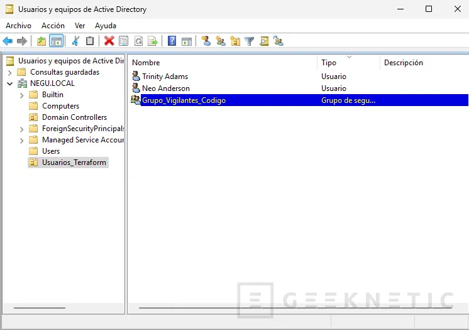This screenshot has width=469, height=330.
Task: Collapse the NEGU.LOCAL domain node
Action: tap(10, 84)
